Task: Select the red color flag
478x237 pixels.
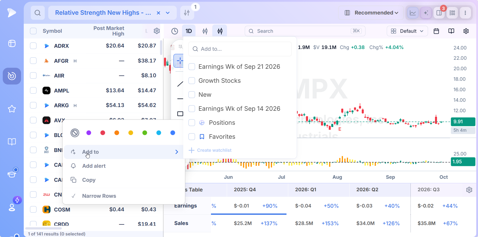Action: click(103, 133)
